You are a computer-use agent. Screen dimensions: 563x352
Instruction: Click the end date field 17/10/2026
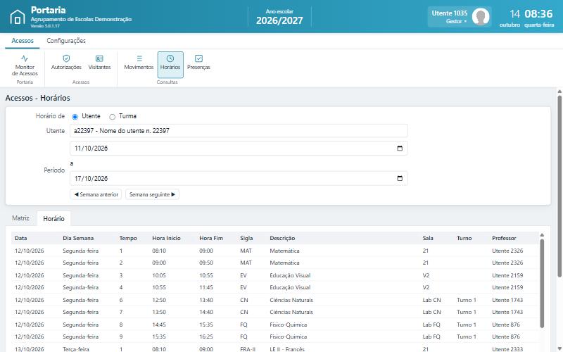(x=239, y=179)
